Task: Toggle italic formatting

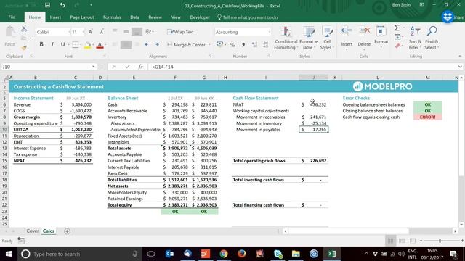Action: pos(52,44)
